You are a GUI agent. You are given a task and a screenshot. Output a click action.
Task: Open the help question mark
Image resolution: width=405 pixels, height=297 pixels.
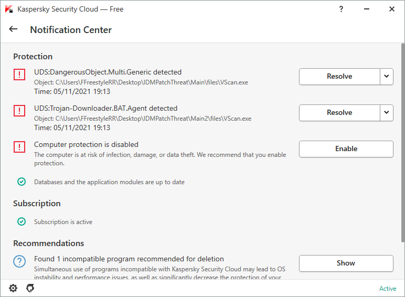coord(341,9)
